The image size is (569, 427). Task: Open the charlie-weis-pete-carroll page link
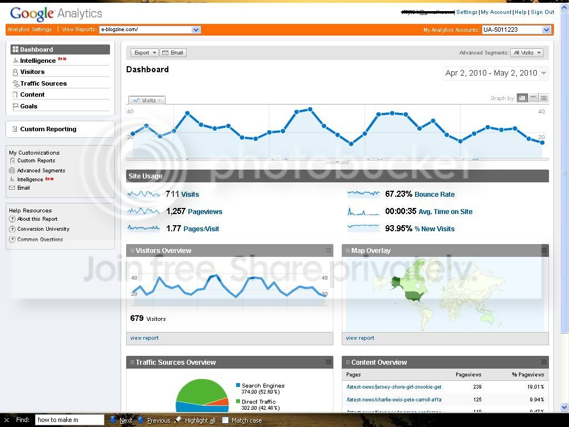click(394, 400)
